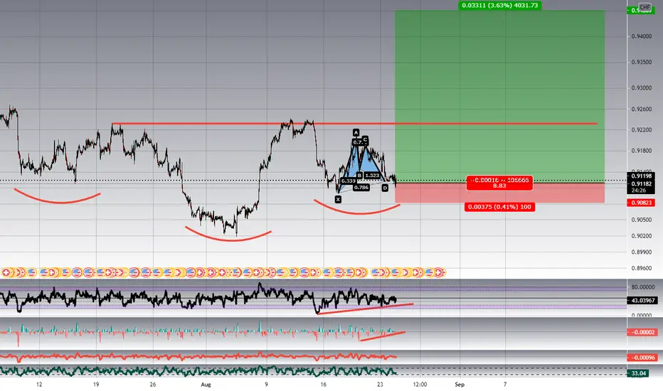663x391 pixels.
Task: Click the 1.523 ratio label on pattern
Action: (x=372, y=175)
